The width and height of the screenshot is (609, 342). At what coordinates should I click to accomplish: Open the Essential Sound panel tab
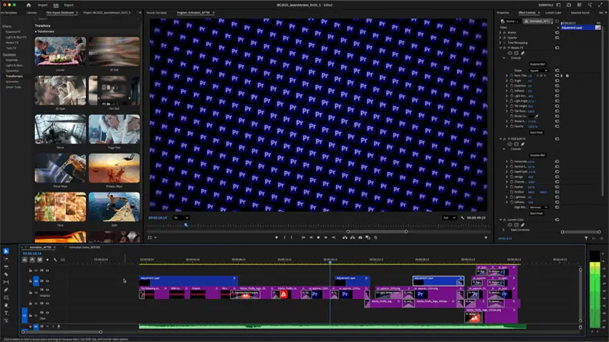[x=580, y=13]
